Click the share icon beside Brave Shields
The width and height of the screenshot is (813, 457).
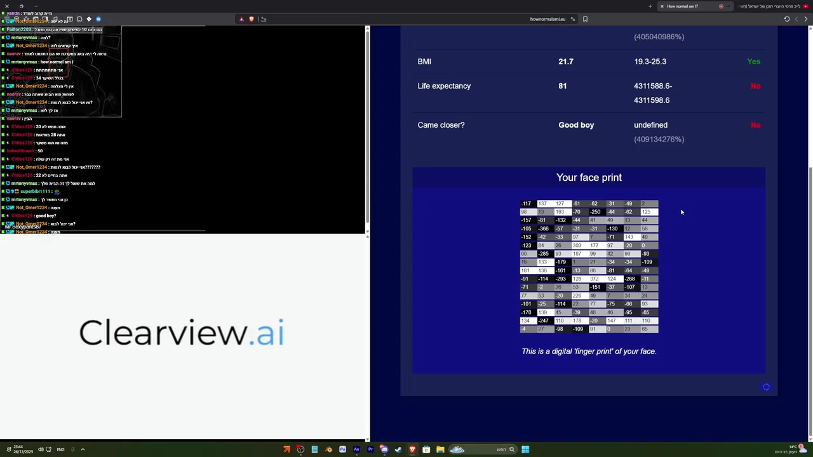tap(264, 19)
